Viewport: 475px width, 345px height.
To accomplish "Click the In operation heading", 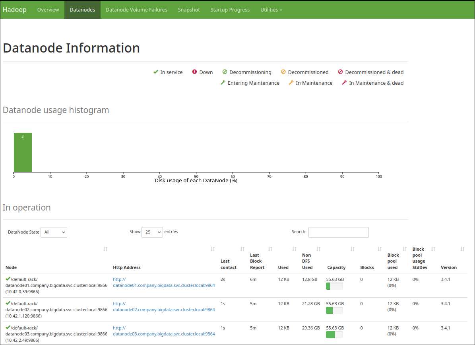I will point(27,207).
